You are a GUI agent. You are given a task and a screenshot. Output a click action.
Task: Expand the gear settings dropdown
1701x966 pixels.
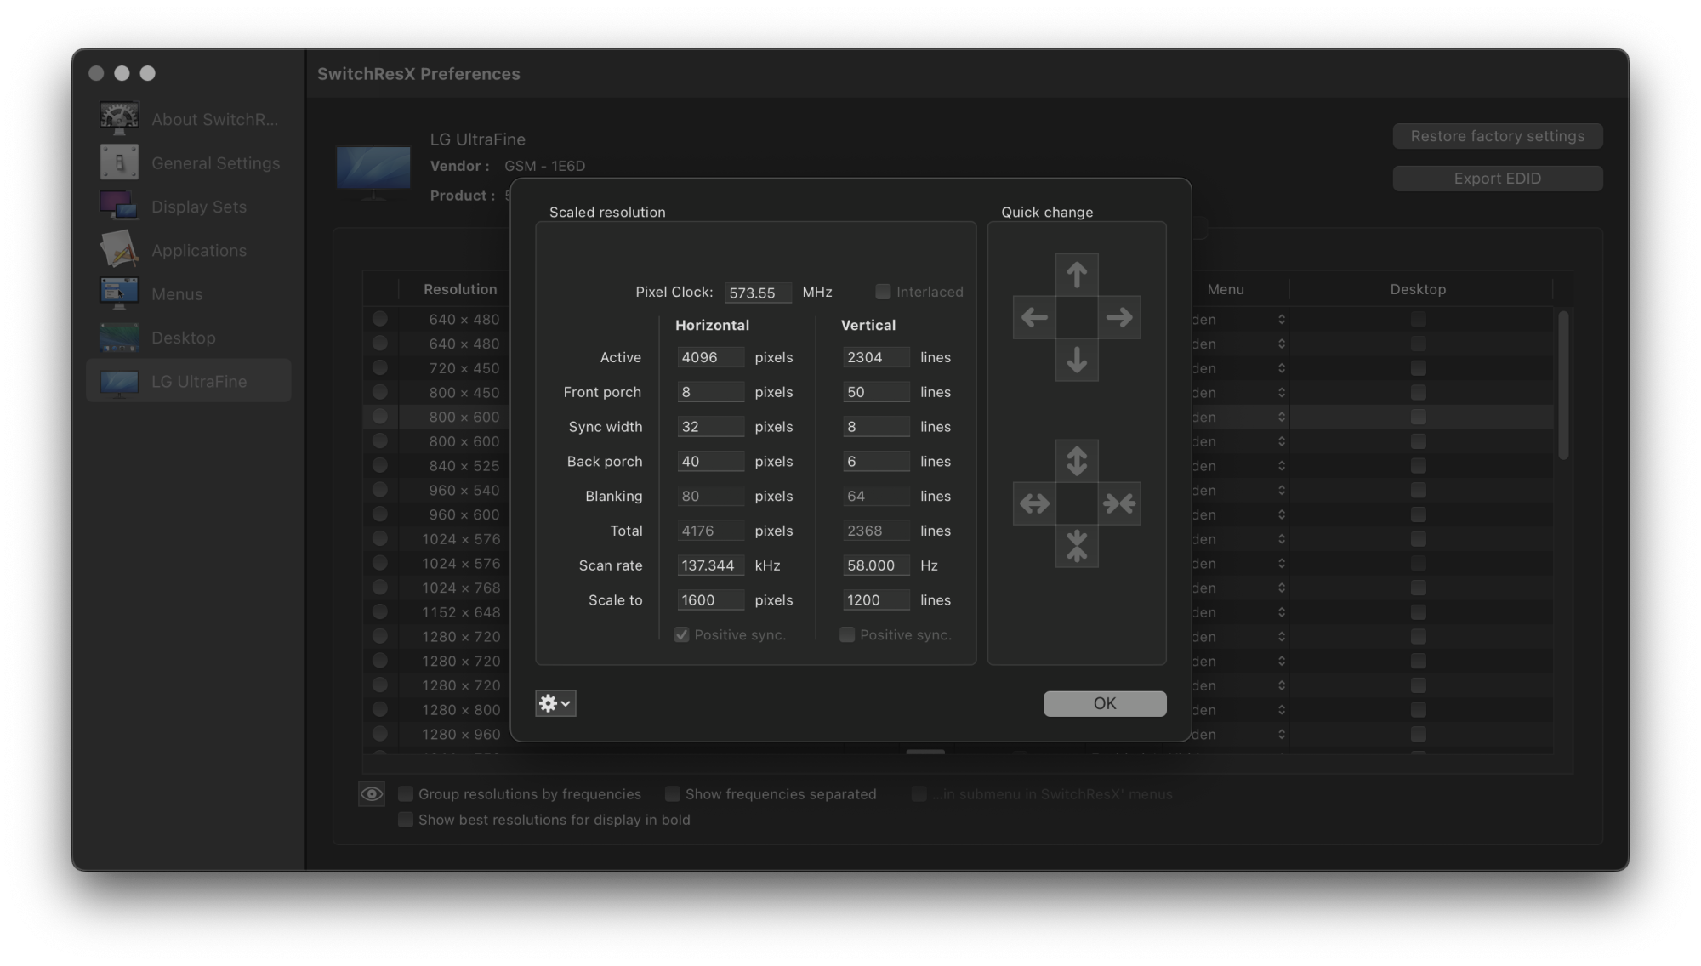pos(555,703)
